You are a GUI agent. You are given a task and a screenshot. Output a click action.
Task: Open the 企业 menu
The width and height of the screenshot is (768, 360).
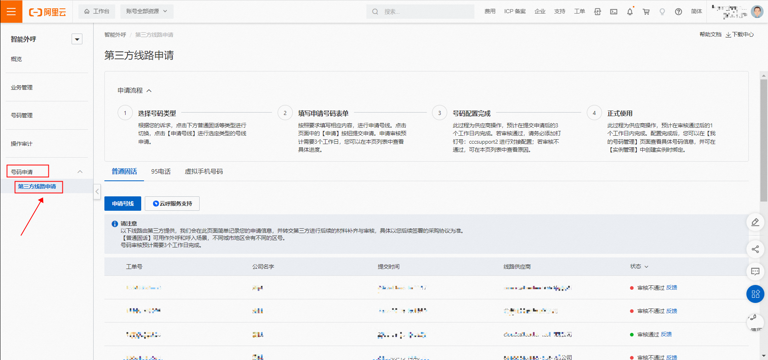[540, 12]
